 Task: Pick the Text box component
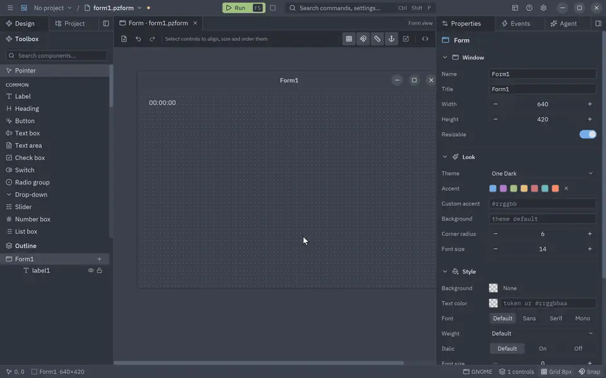(x=55, y=133)
